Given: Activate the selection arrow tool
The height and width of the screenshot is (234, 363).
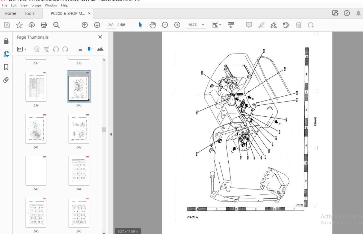Looking at the screenshot, I should pos(140,25).
